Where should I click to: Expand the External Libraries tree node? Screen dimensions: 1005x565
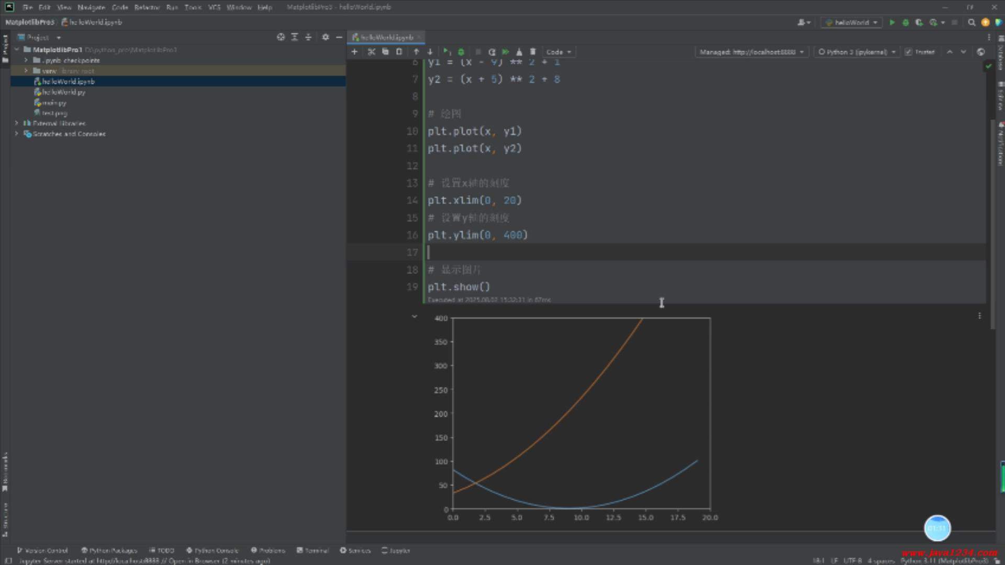click(17, 123)
